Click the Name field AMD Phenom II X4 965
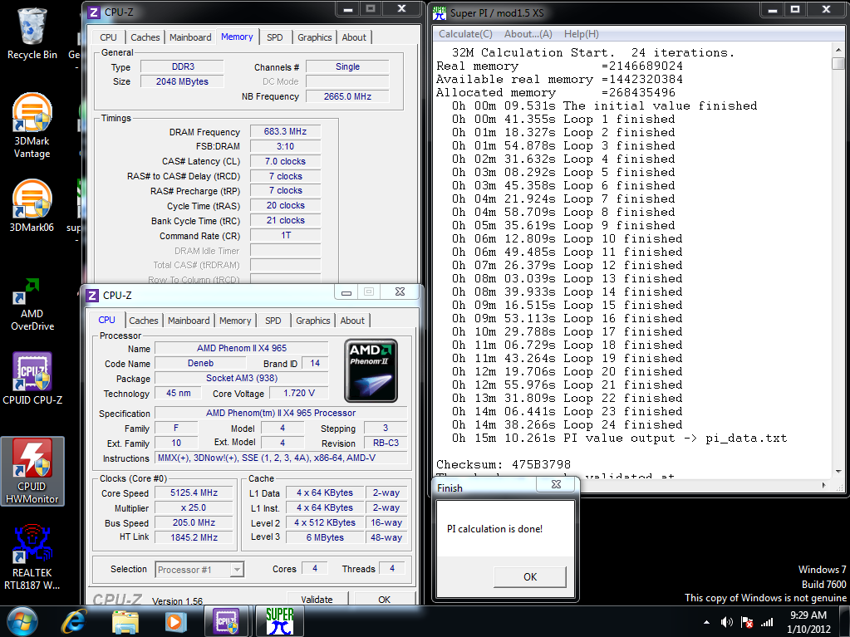Screen dimensions: 850x637 pyautogui.click(x=242, y=348)
